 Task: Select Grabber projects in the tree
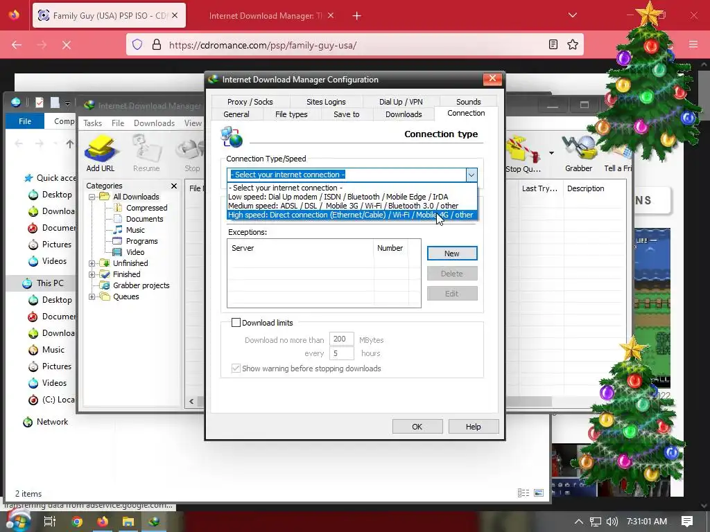[141, 285]
